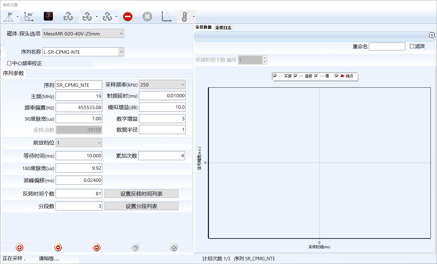Click the 设置分段列表 button

tap(141, 206)
